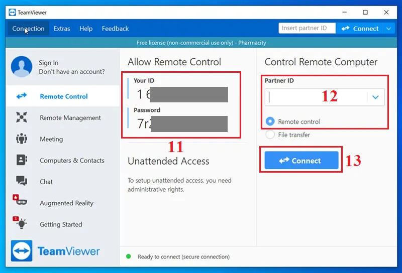
Task: Maximize the TeamViewer window
Action: (x=365, y=12)
